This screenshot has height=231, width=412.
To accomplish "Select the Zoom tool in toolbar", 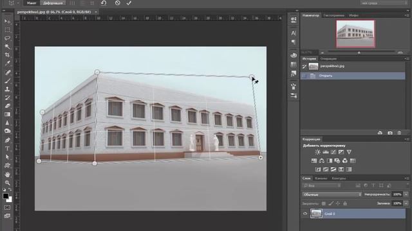I will 7,182.
